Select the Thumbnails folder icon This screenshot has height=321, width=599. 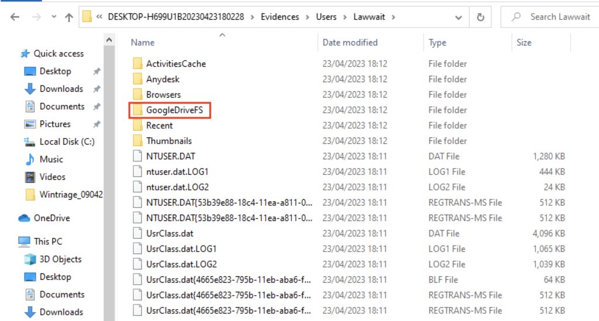point(137,140)
